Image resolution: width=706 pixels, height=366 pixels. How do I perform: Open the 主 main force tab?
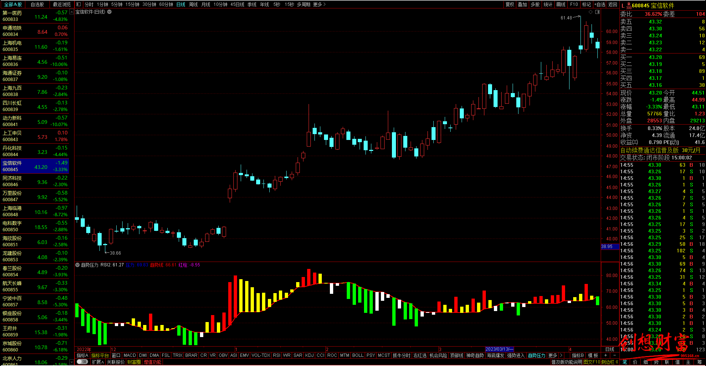click(x=688, y=362)
